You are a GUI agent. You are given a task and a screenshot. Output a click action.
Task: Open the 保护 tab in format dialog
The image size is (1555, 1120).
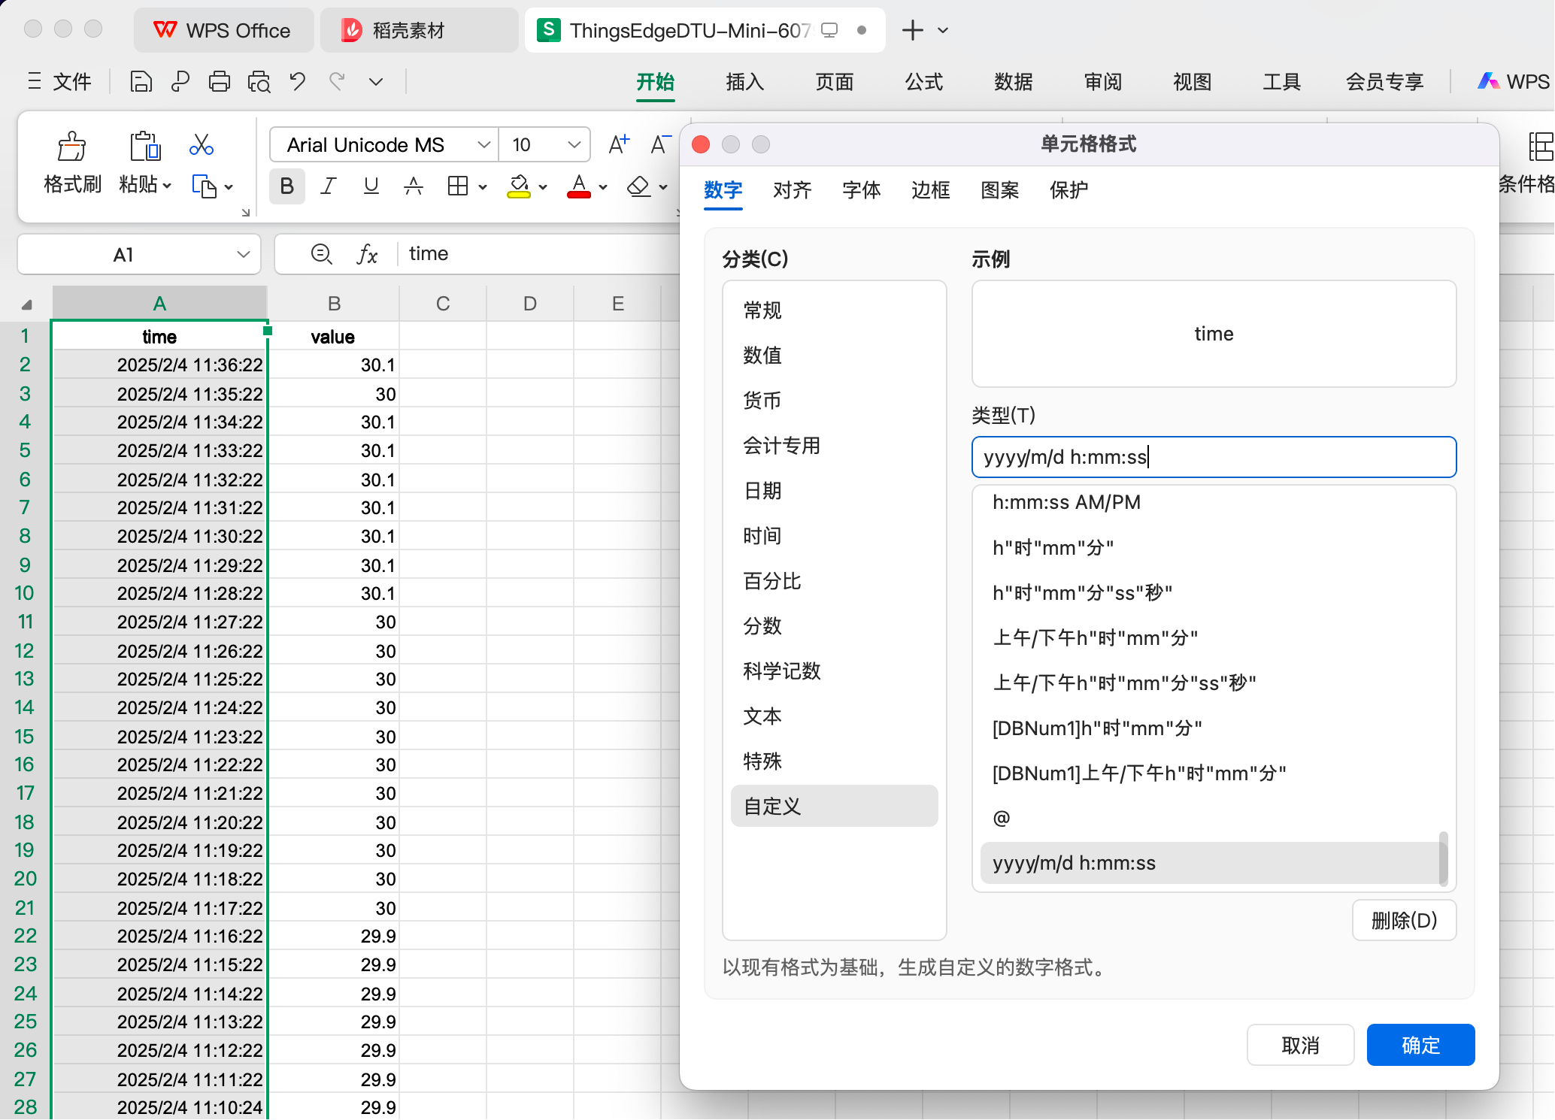pos(1069,189)
